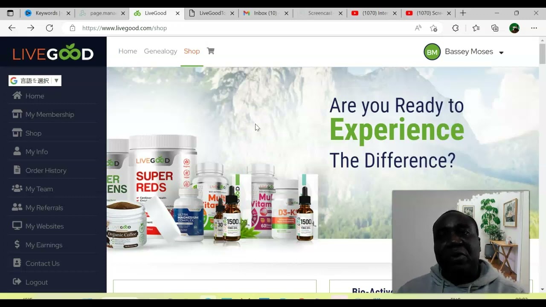546x307 pixels.
Task: Expand the Bassey Moses account dropdown
Action: [501, 52]
